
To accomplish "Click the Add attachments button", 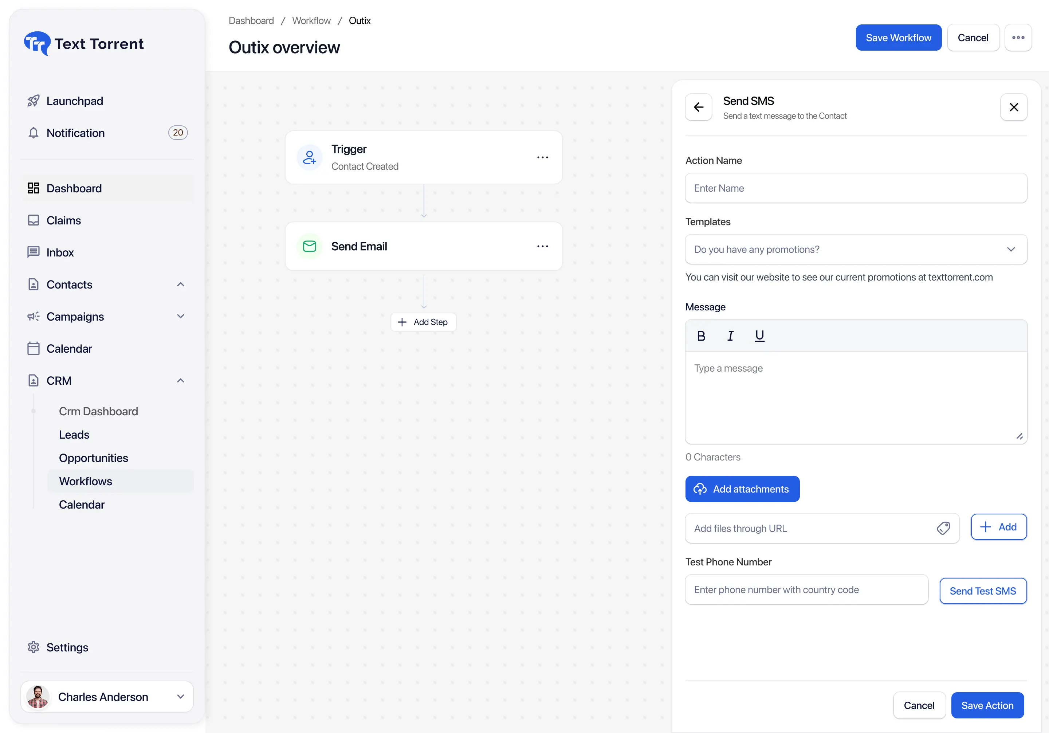I will [742, 489].
